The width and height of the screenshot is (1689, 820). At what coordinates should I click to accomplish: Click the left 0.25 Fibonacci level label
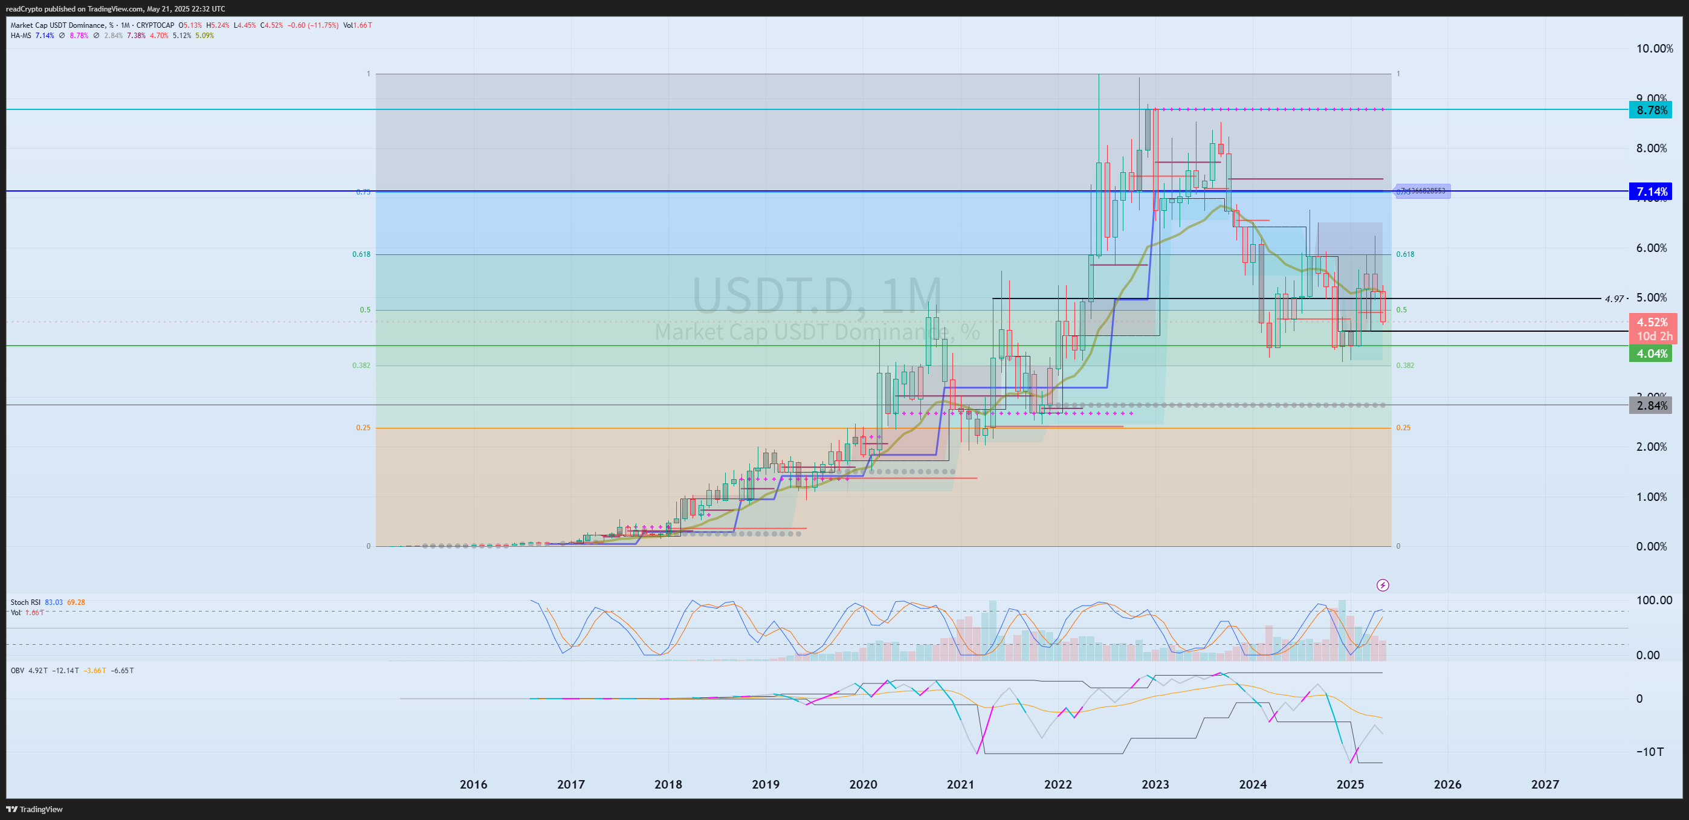[363, 427]
